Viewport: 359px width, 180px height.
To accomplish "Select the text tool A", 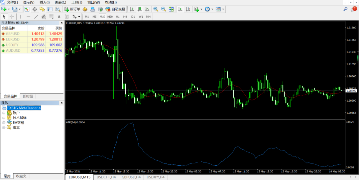I will 59,17.
